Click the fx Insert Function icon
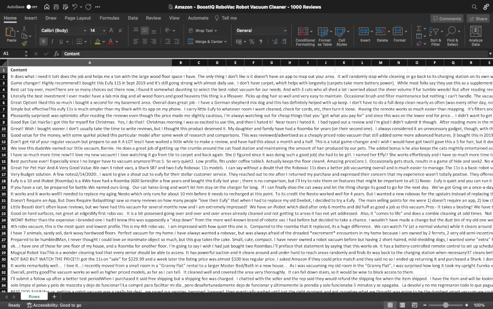This screenshot has height=309, width=493. click(56, 54)
